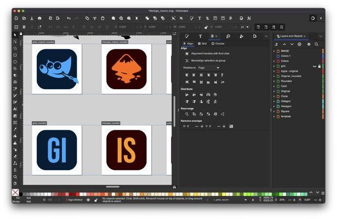
Task: Open the Relative to Page dropdown
Action: point(208,68)
